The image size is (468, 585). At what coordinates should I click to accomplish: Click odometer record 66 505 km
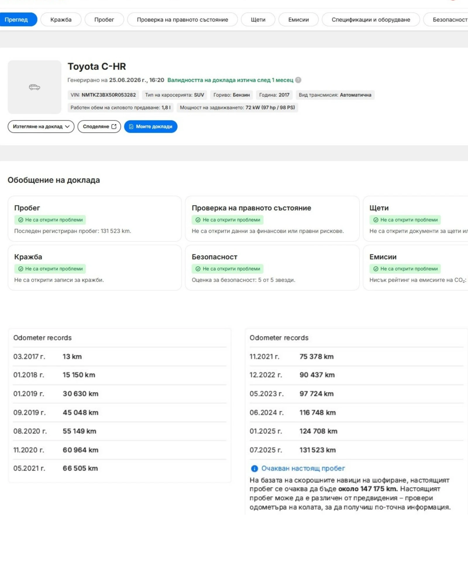[120, 468]
